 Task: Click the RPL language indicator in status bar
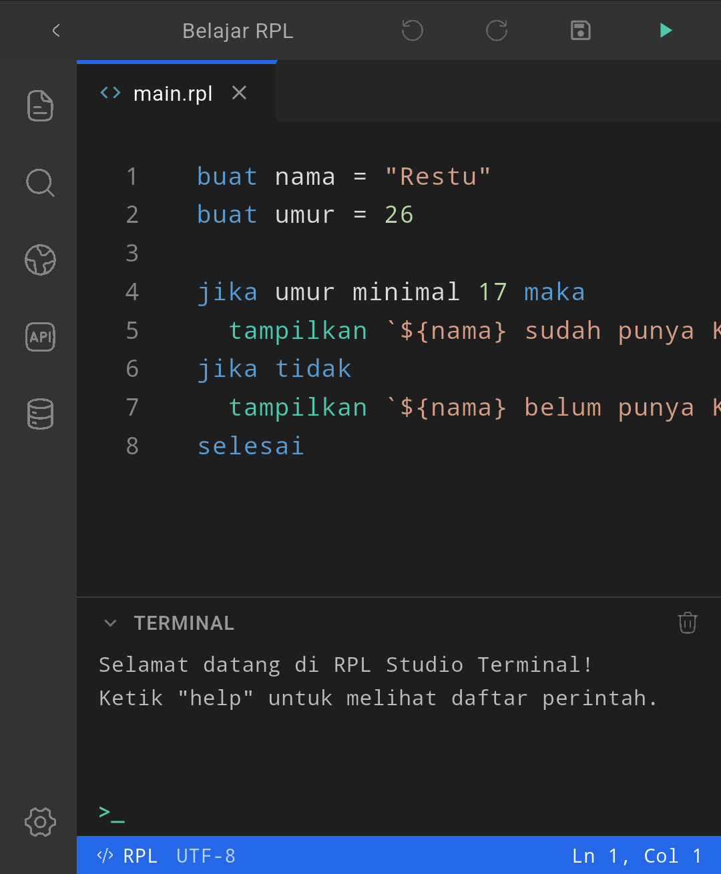coord(127,856)
